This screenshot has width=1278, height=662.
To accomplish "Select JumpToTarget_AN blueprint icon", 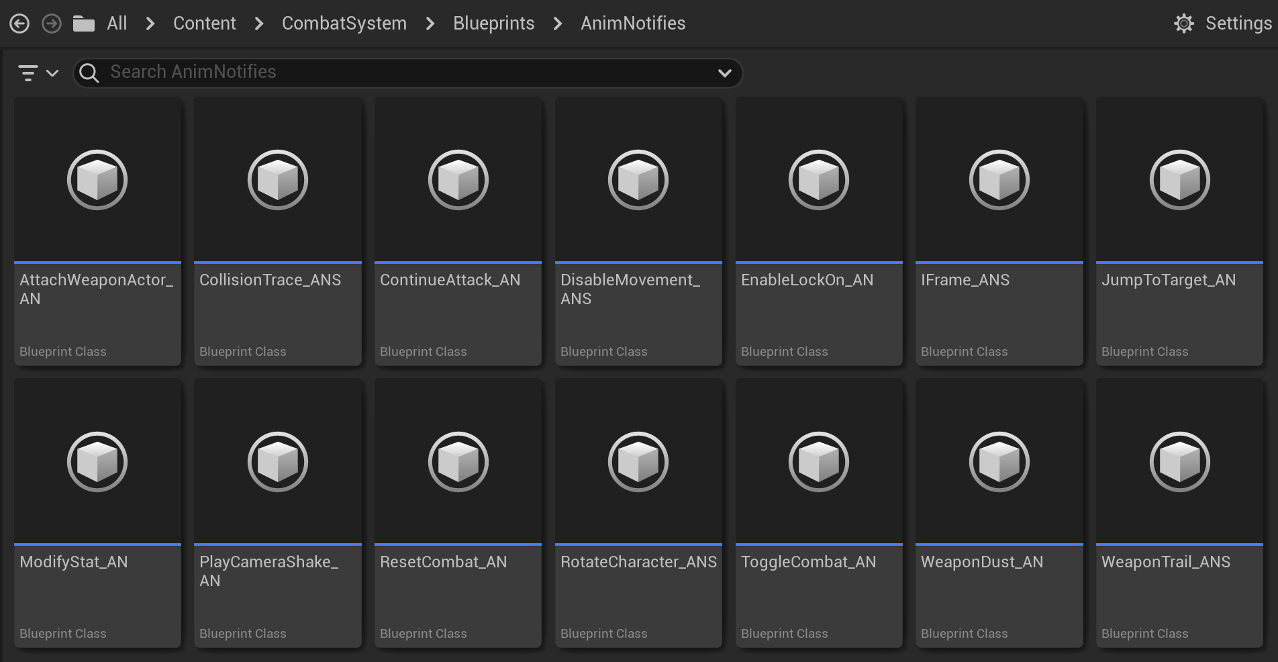I will [1180, 180].
